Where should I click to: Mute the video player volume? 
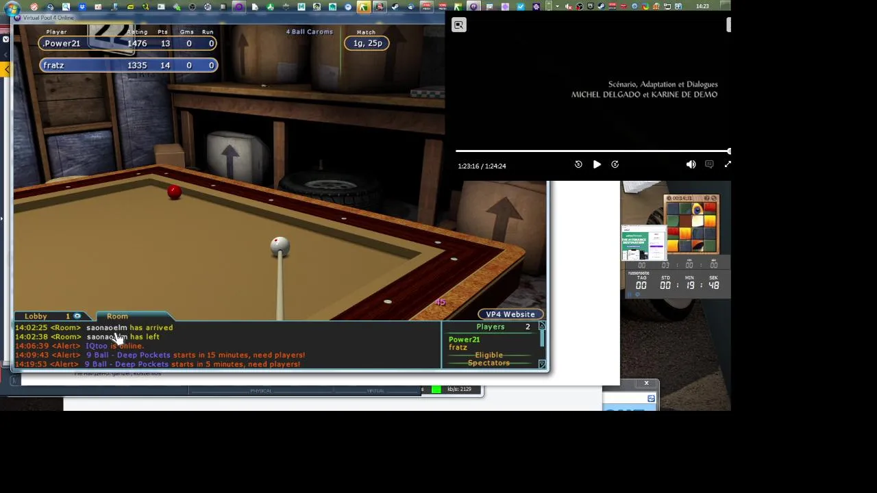pos(691,164)
